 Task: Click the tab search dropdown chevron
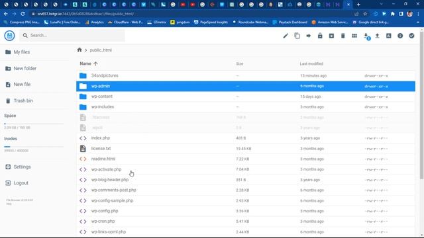381,4
